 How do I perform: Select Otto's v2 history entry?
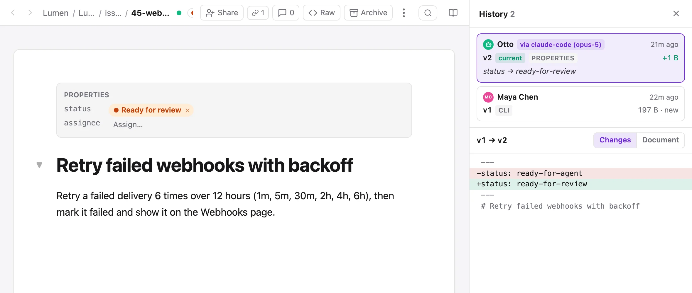click(x=581, y=58)
